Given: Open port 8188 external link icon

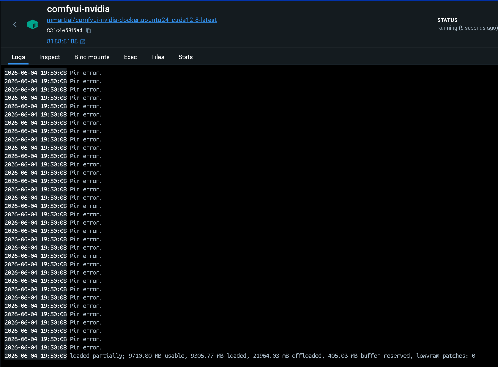Looking at the screenshot, I should click(83, 42).
